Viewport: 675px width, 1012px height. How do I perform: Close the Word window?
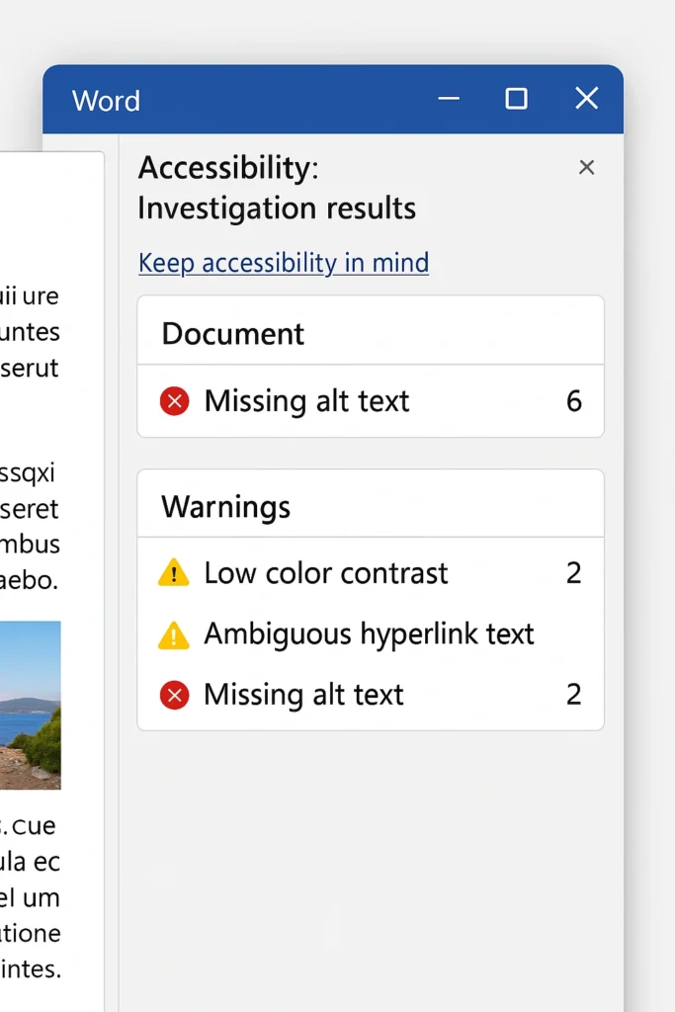(587, 99)
